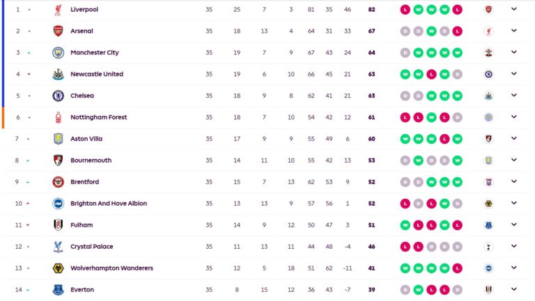Click the Brentford club badge
Image resolution: width=535 pixels, height=301 pixels.
pos(58,182)
